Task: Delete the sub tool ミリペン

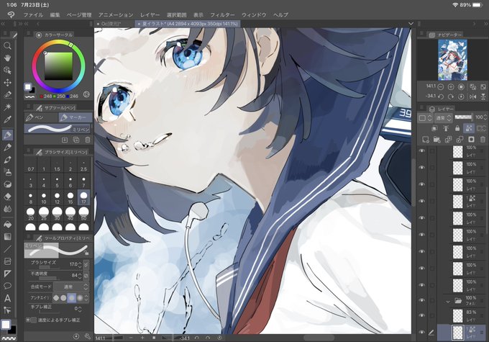Action: [x=88, y=140]
